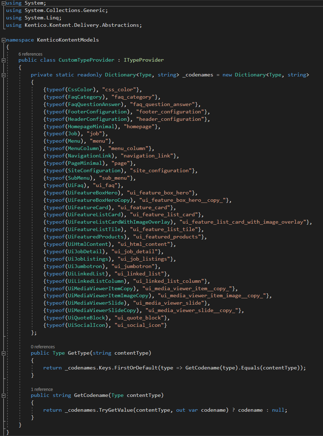Click the type name SubMenu
The width and height of the screenshot is (323, 436).
[79, 179]
